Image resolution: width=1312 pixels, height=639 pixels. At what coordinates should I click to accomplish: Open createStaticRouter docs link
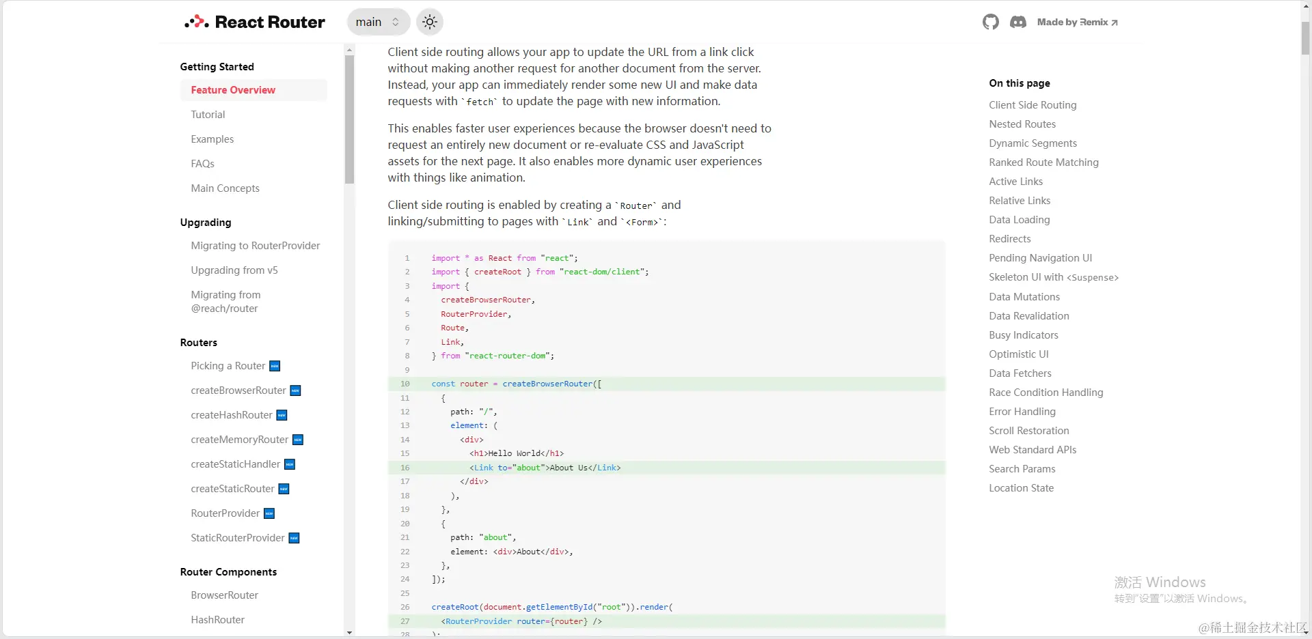[x=232, y=489]
